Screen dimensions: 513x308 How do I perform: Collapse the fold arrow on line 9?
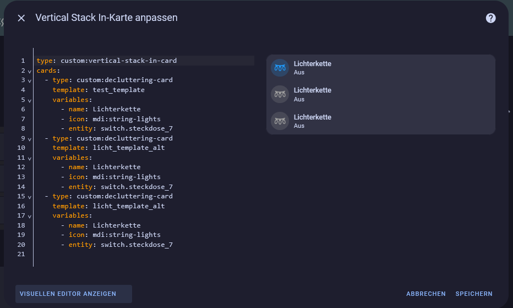coord(29,139)
